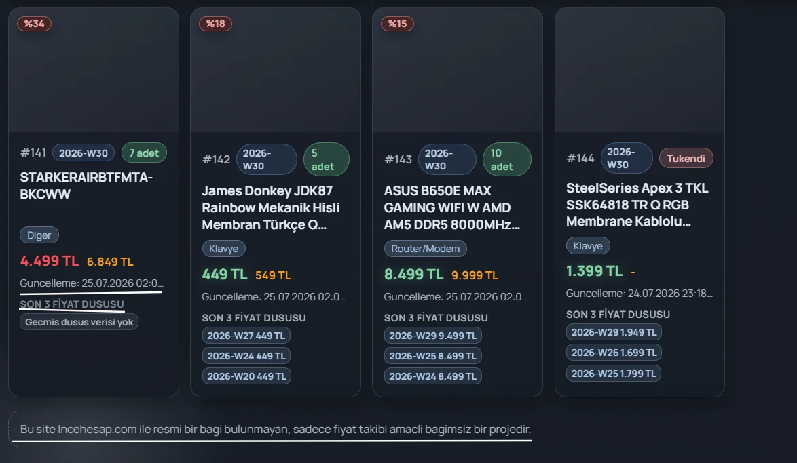Click the %34 discount badge
Screen dimensions: 797x463
(34, 23)
